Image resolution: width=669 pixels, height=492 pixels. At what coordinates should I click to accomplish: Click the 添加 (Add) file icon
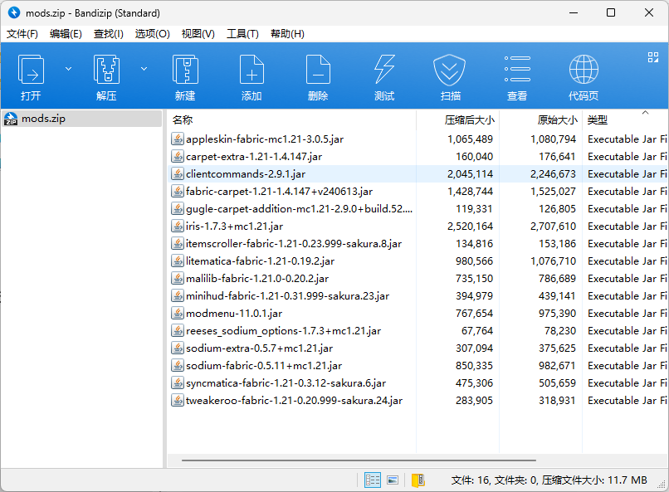[251, 69]
